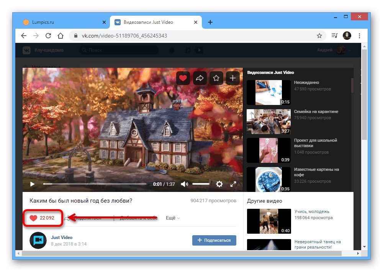This screenshot has height=272, width=383.
Task: Open the Неожиданно video thumbnail
Action: point(269,92)
